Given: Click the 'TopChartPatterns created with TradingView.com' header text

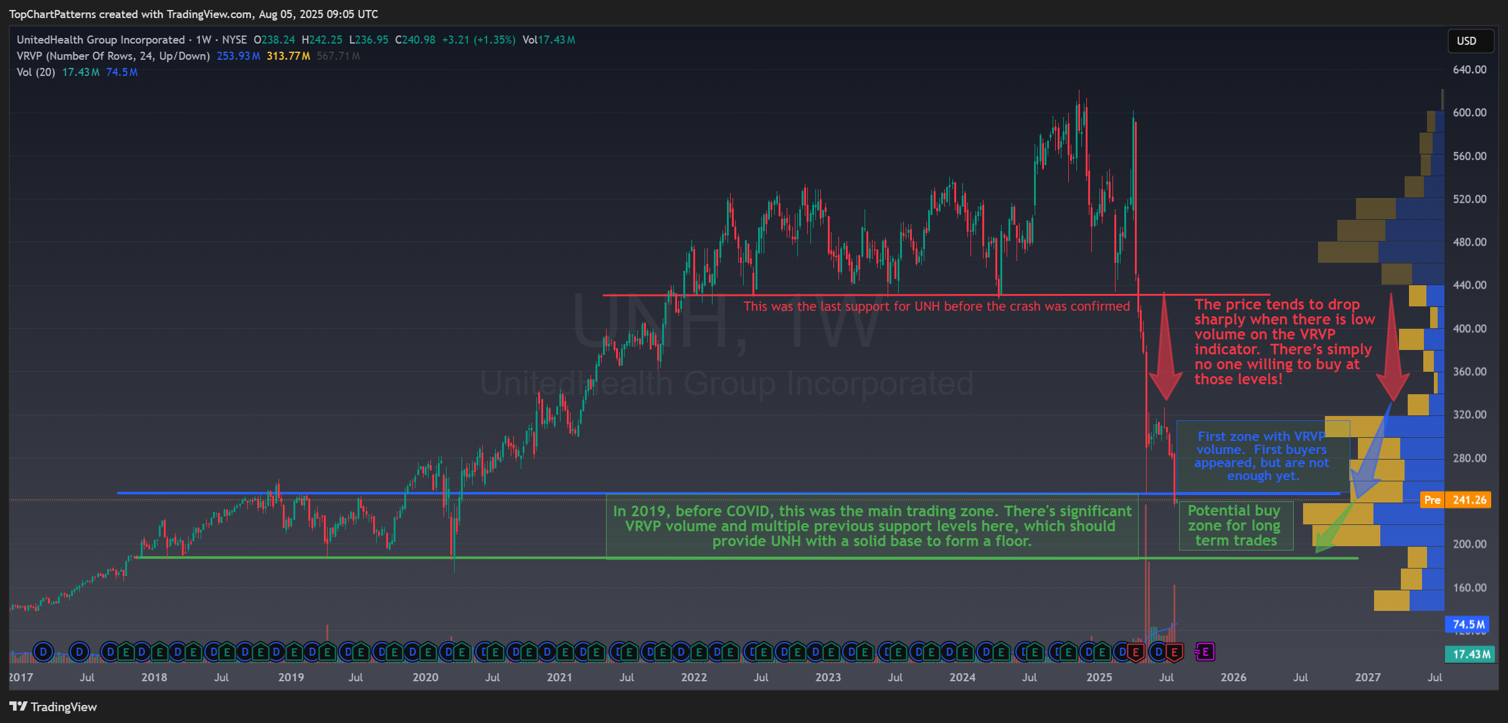Looking at the screenshot, I should (194, 14).
